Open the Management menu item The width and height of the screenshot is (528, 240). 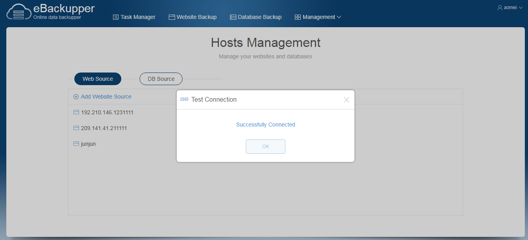pyautogui.click(x=318, y=17)
